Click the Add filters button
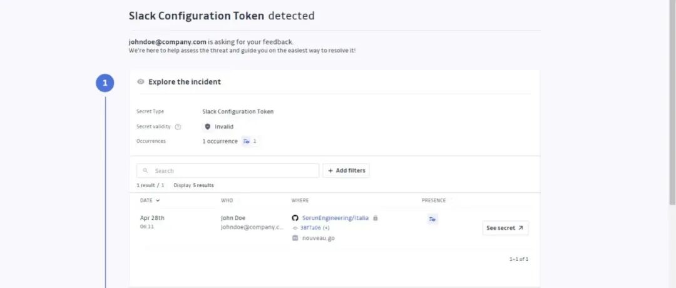 tap(346, 171)
